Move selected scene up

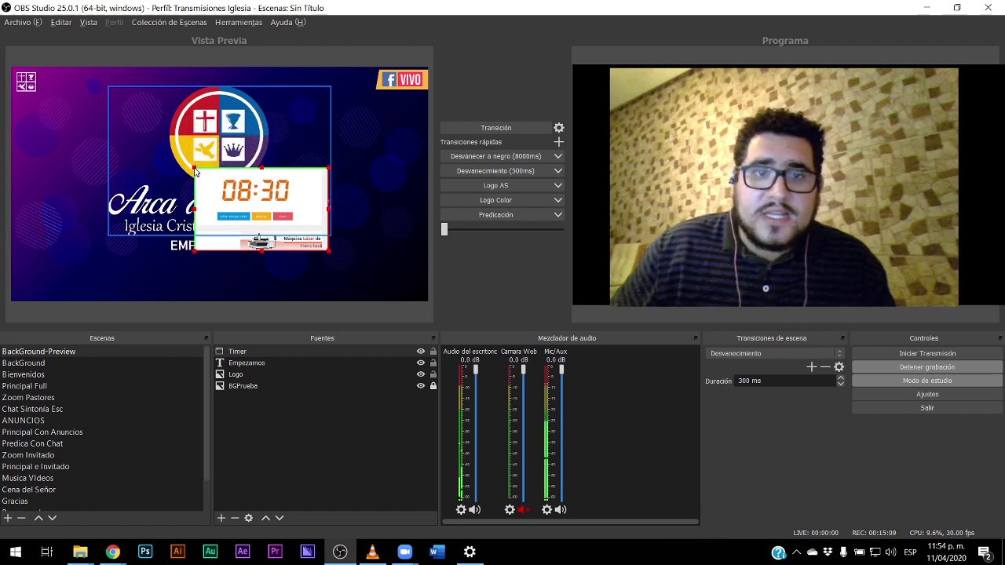click(38, 518)
